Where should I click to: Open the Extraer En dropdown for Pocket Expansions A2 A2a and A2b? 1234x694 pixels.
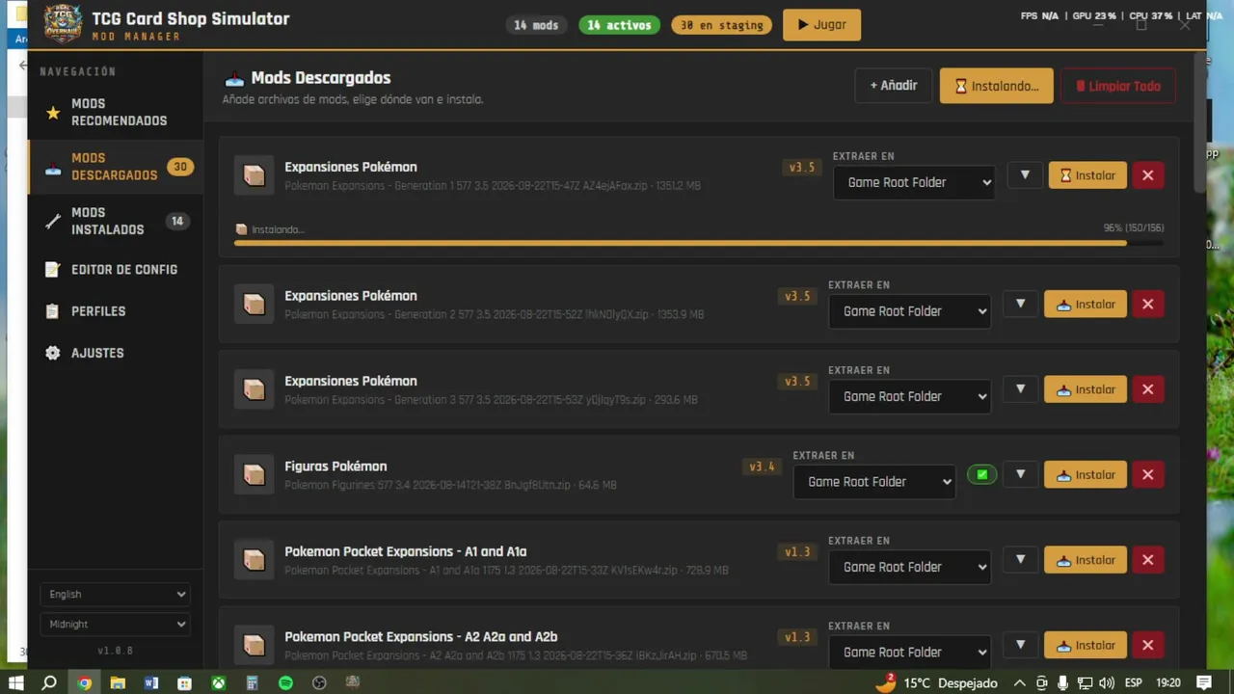coord(909,653)
